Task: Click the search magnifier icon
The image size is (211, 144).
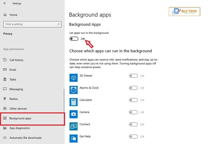Action: [x=58, y=24]
